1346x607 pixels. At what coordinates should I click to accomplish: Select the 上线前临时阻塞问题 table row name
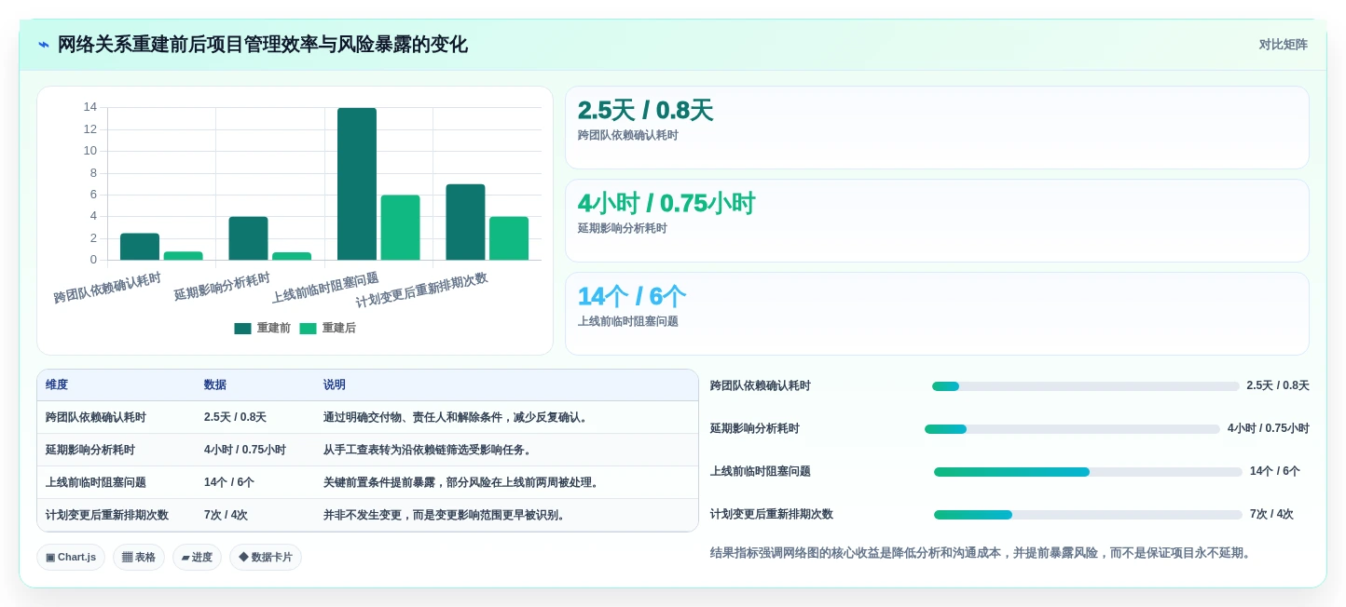(x=96, y=483)
